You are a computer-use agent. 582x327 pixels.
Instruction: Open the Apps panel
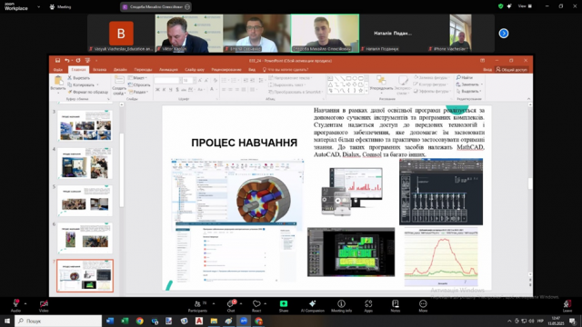click(368, 306)
